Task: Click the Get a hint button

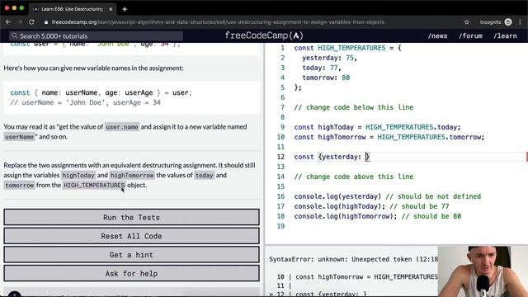Action: (x=131, y=255)
